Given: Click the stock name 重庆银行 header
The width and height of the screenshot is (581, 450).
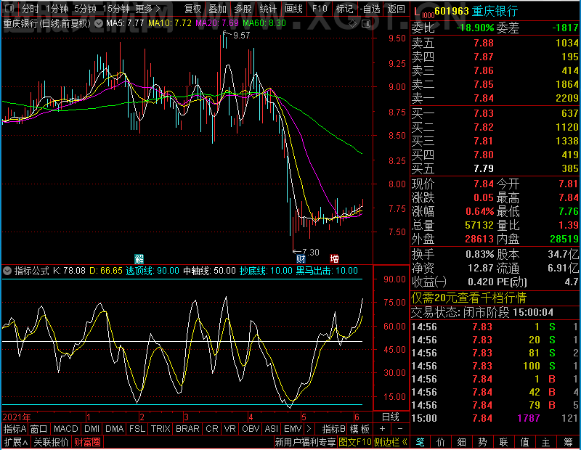Looking at the screenshot, I should click(495, 12).
